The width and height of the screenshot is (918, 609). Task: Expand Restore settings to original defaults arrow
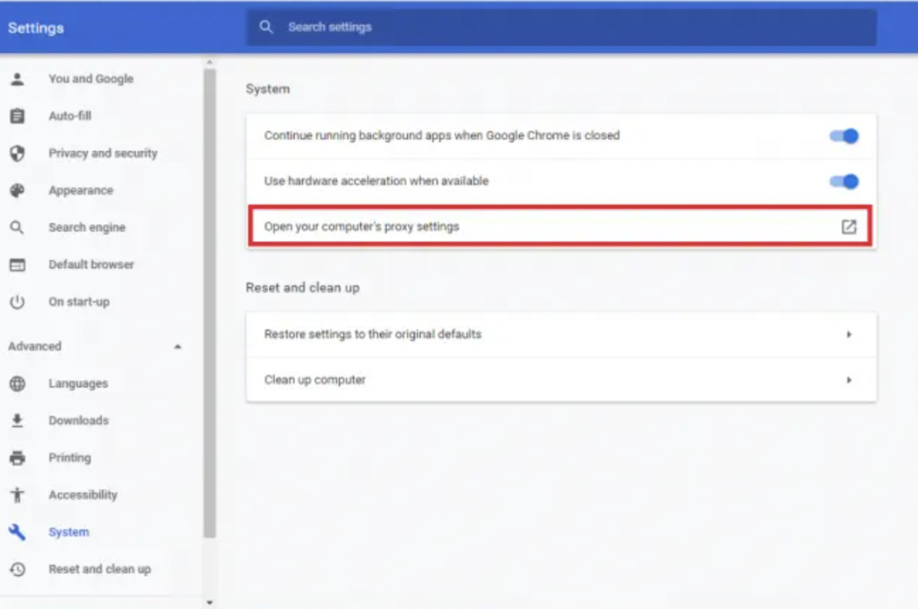pos(849,335)
